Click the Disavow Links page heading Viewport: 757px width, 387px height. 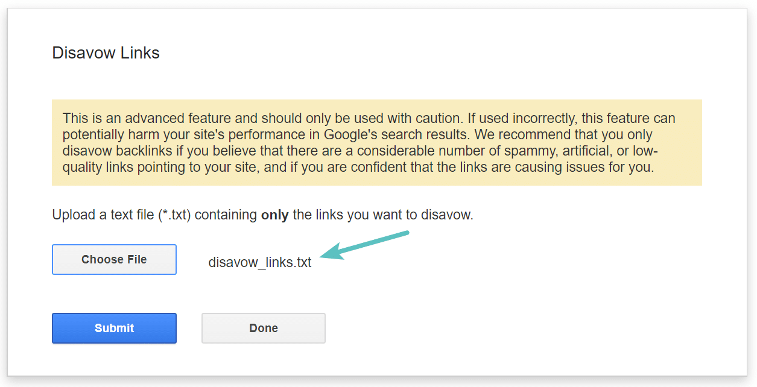106,53
